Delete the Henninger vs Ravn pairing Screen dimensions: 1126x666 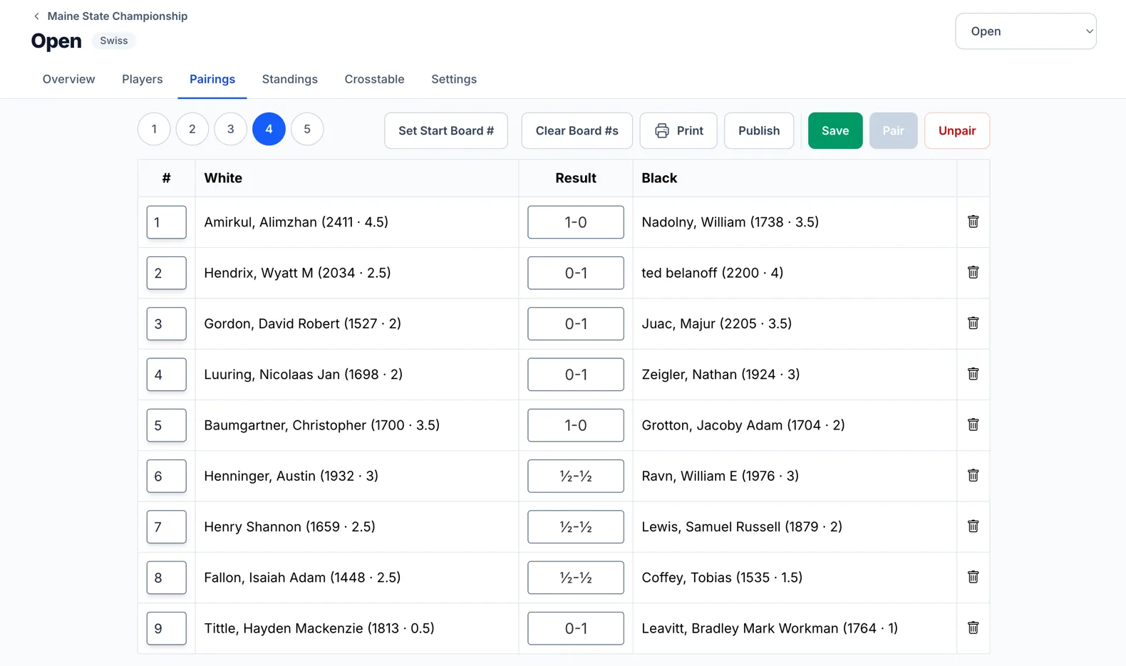click(x=973, y=475)
